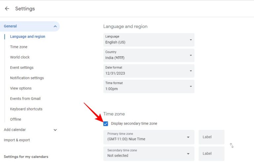The image size is (254, 162).
Task: Click the primary time zone Label field
Action: [211, 137]
